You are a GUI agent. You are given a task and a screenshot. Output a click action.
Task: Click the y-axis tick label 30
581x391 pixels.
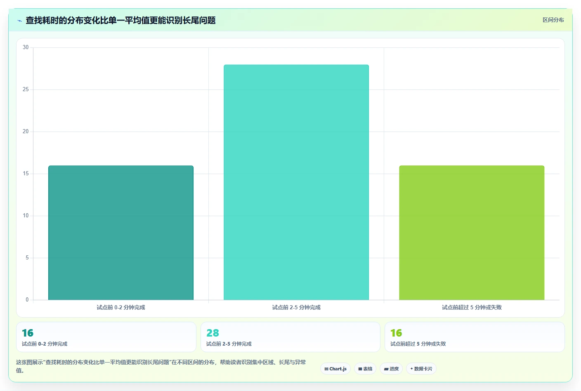tap(26, 47)
